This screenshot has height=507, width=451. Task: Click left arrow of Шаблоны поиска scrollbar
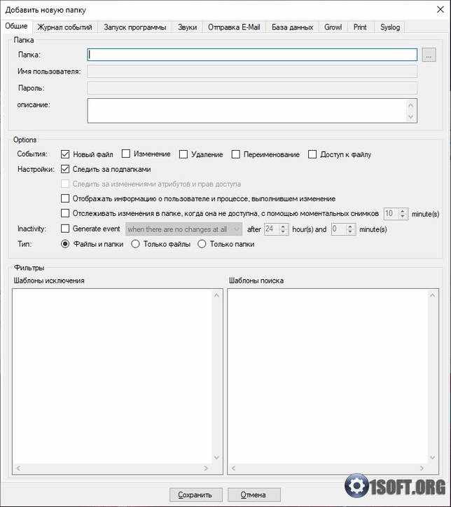point(234,468)
